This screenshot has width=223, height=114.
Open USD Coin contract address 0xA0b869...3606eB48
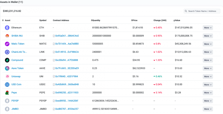[x=67, y=84]
